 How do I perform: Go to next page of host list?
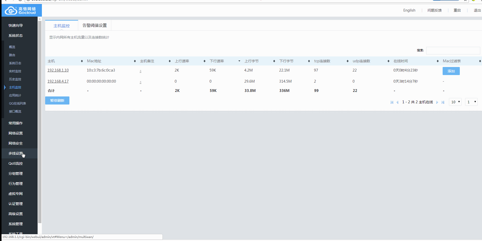(x=437, y=102)
